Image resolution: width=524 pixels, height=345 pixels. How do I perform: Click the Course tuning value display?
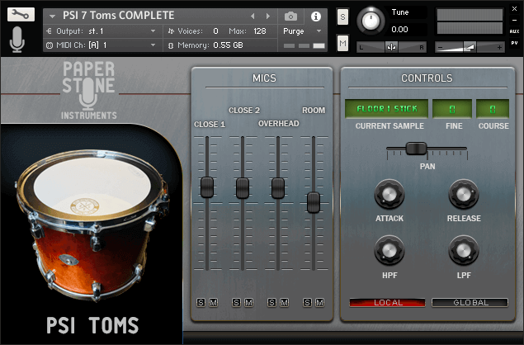pos(493,109)
